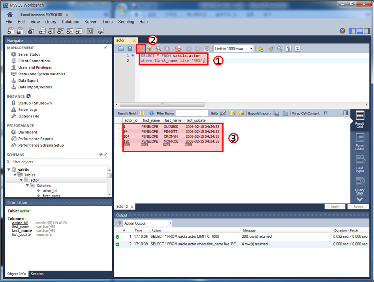Export recordset to external file

point(276,113)
